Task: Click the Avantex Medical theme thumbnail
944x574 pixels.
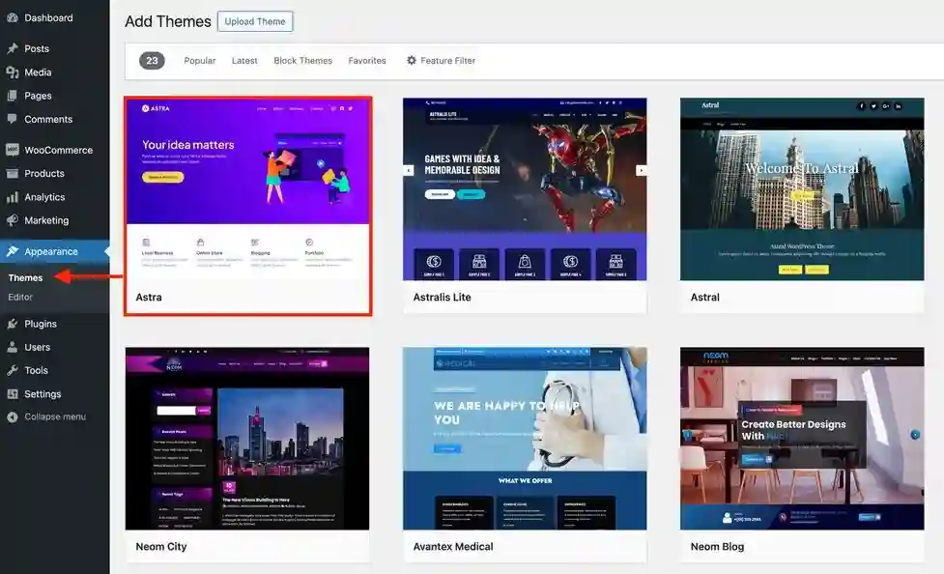Action: click(x=525, y=438)
